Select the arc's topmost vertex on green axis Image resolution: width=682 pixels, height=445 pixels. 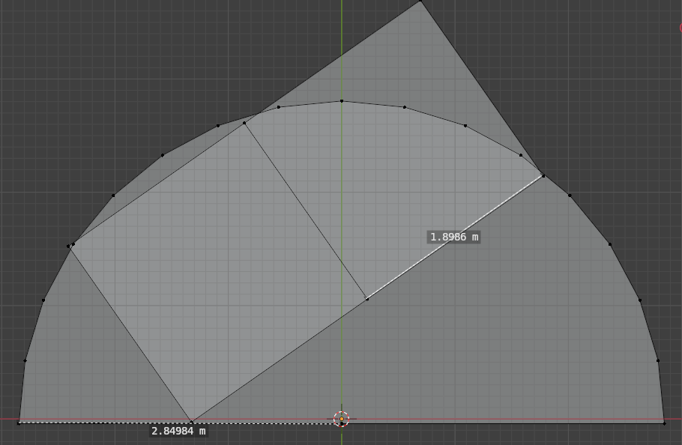(x=342, y=100)
